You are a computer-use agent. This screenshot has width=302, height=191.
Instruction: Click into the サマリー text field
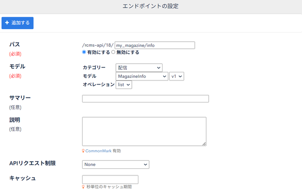[145, 99]
